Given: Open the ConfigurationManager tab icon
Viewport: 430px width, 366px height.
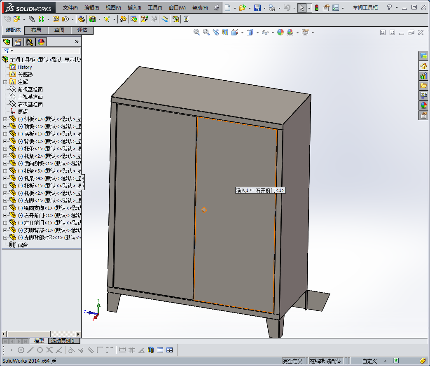Looking at the screenshot, I should tap(30, 42).
